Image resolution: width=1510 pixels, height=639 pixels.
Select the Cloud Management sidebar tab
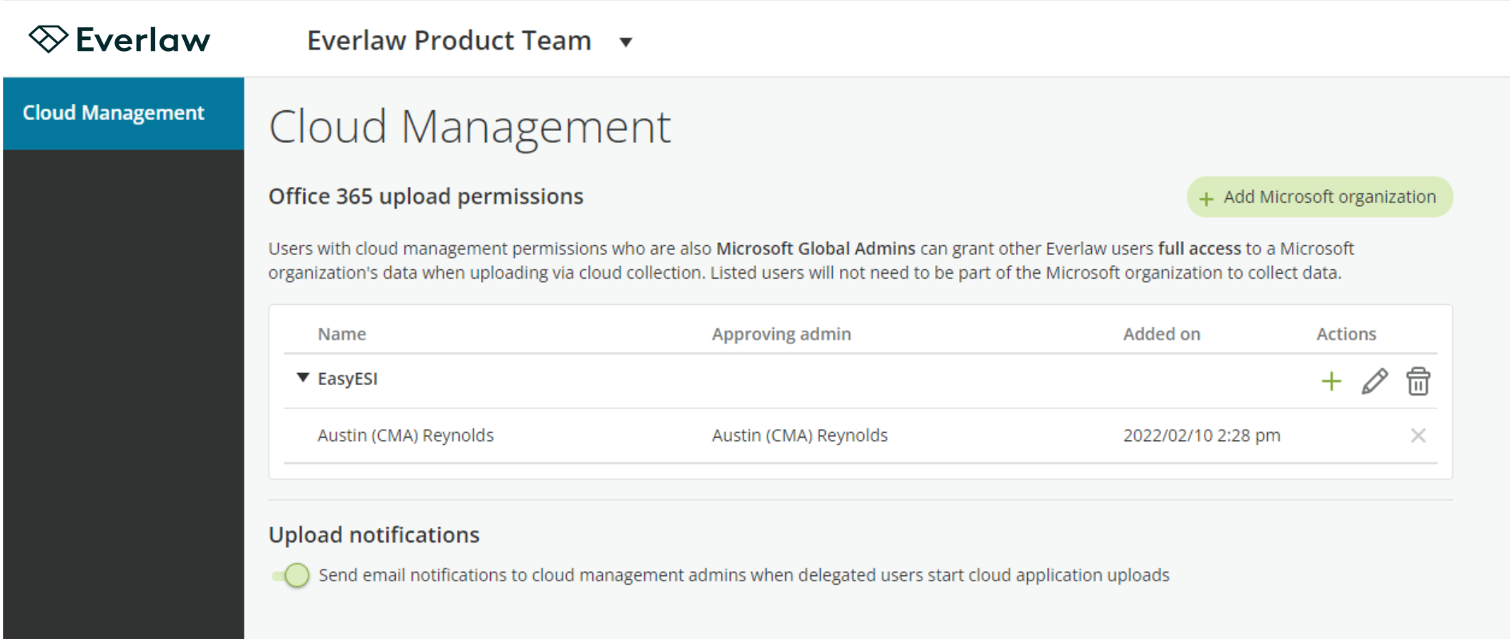point(124,113)
